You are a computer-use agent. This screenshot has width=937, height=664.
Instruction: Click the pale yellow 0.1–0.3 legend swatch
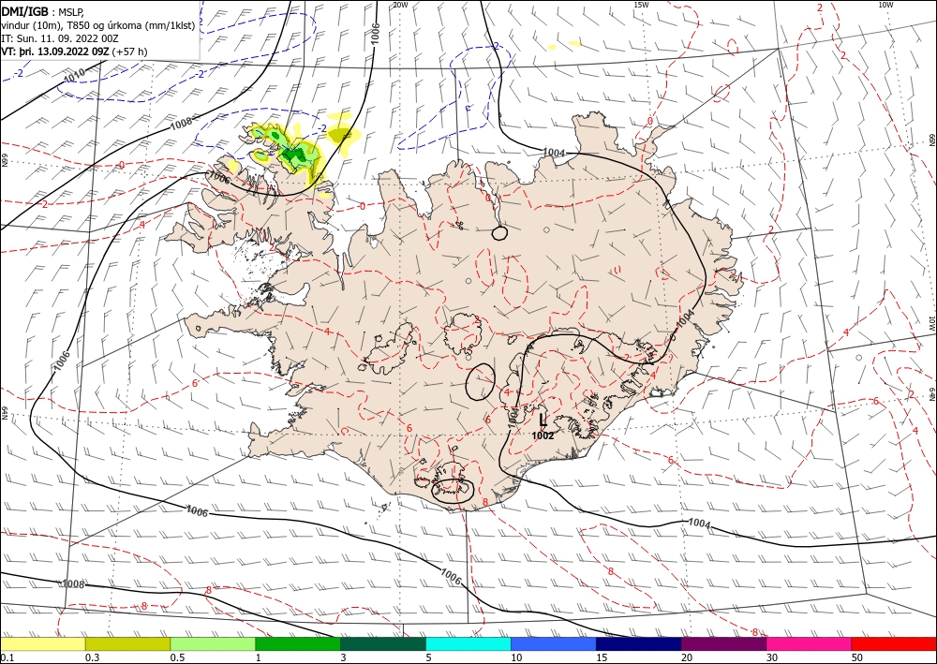(x=43, y=643)
